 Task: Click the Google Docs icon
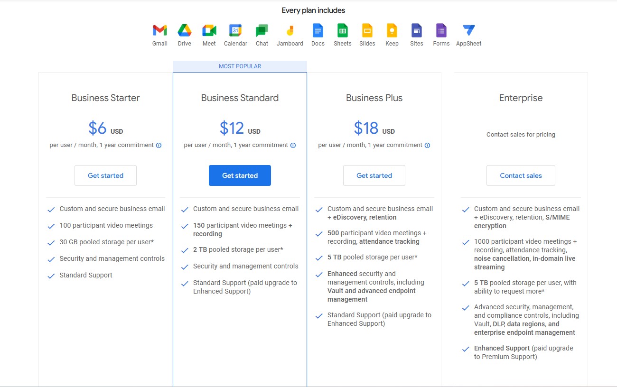click(318, 31)
